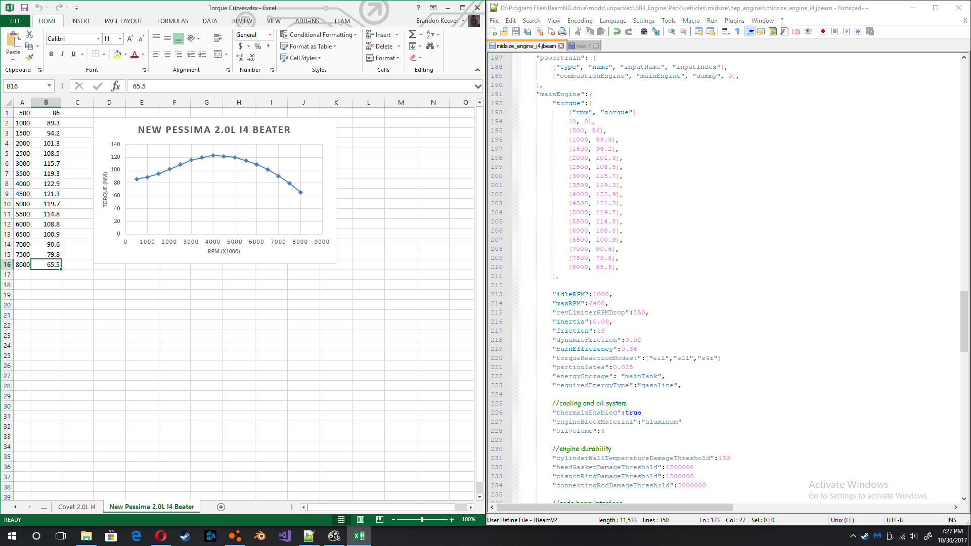Click the Excel formula bar input
Viewport: 971px width, 546px height.
click(301, 86)
